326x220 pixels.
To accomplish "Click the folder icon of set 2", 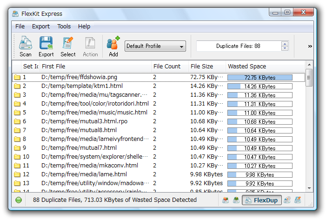I will pos(17,86).
